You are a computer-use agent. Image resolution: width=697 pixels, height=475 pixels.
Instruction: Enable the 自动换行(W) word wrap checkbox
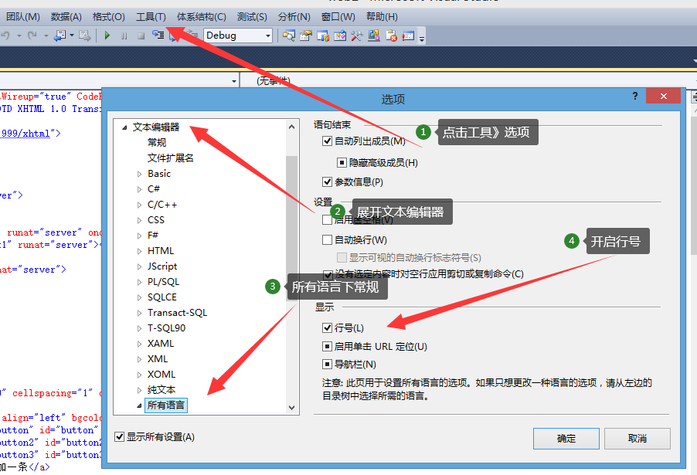(x=327, y=240)
